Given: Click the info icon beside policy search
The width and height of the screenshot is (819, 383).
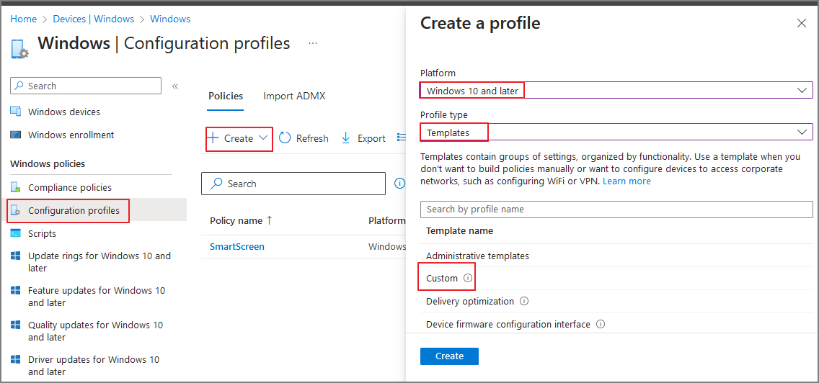Looking at the screenshot, I should pyautogui.click(x=399, y=184).
